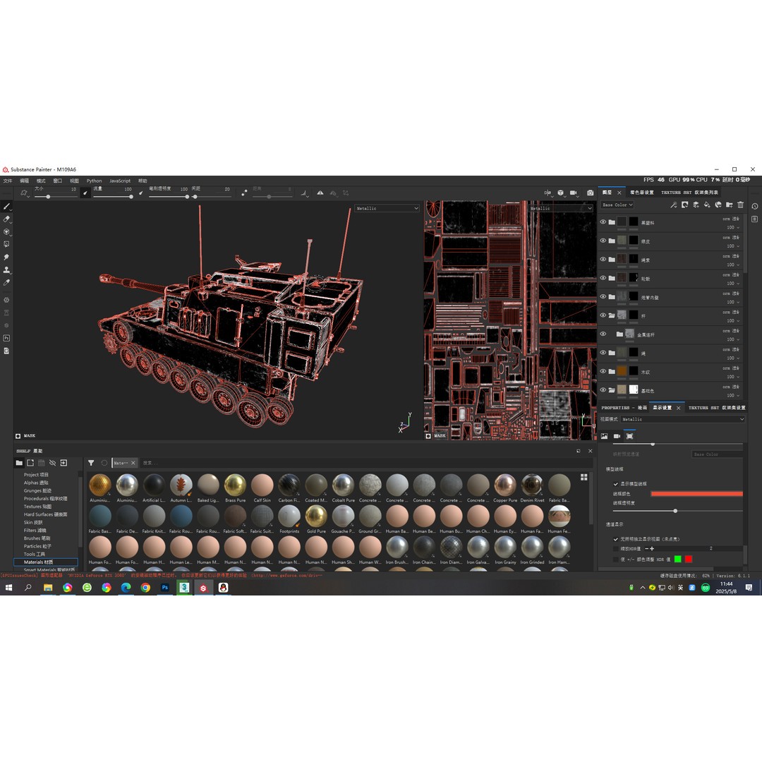
Task: Open the Base Color channel dropdown in layers
Action: click(617, 205)
